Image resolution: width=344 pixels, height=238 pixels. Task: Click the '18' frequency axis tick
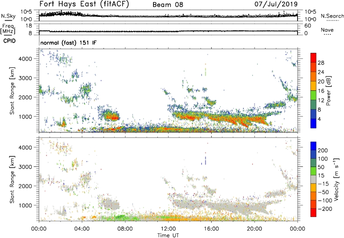point(29,26)
